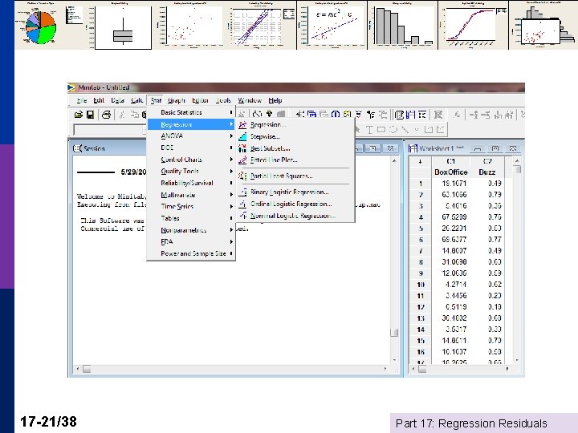Click the Worksheet window icon in toolbar
Image resolution: width=578 pixels, height=433 pixels.
pyautogui.click(x=411, y=115)
